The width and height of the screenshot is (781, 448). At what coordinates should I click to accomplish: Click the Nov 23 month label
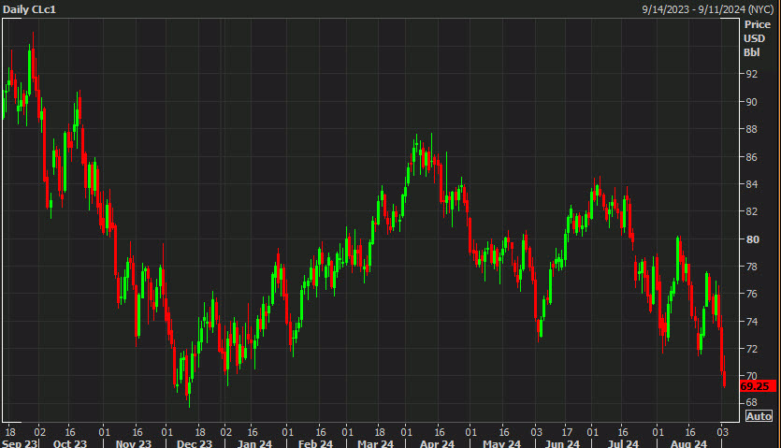(134, 443)
